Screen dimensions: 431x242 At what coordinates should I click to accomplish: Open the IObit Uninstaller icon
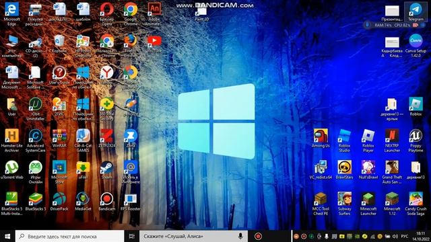point(36,105)
